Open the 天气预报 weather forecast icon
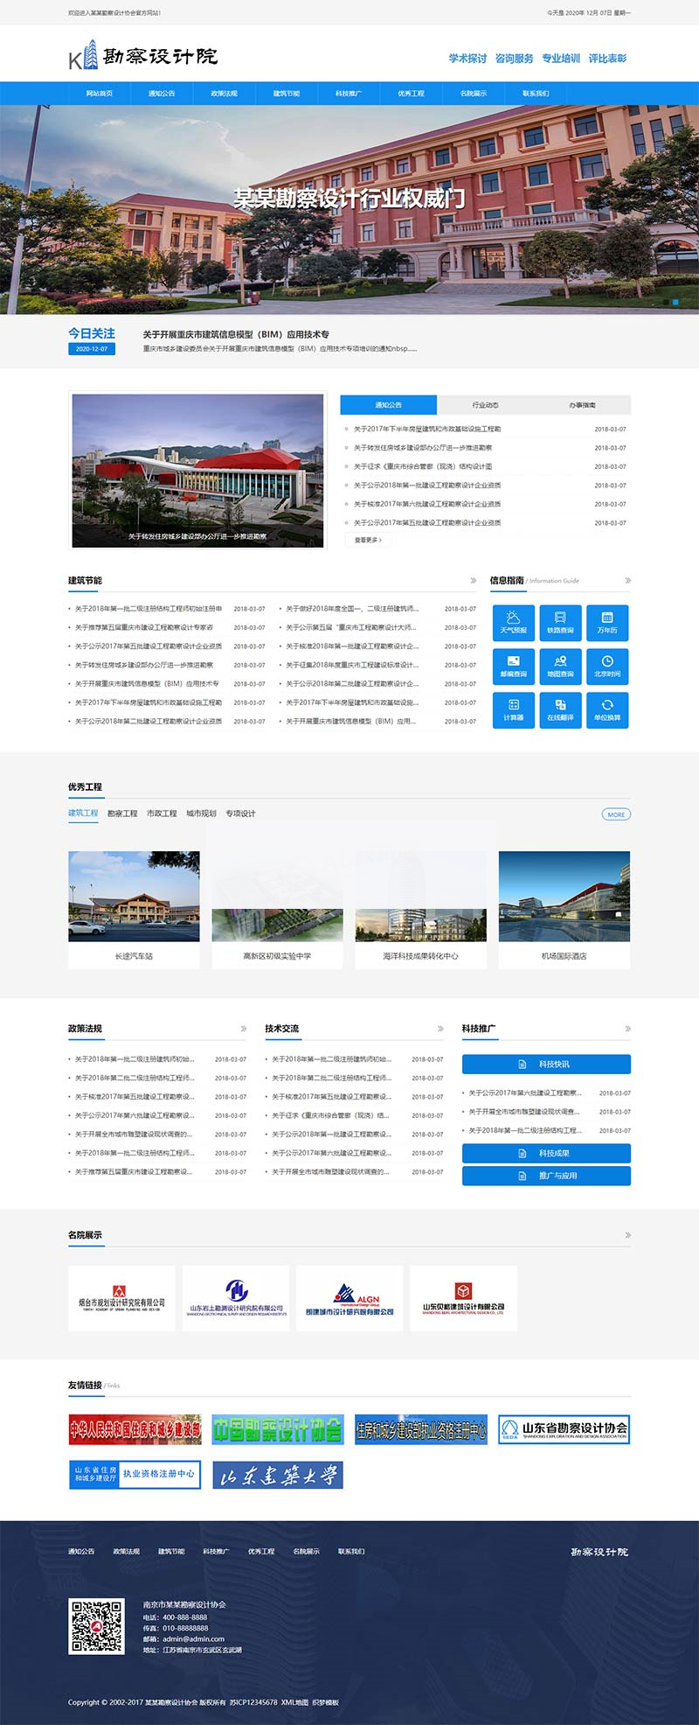Screen dimensions: 699x1725 click(514, 622)
